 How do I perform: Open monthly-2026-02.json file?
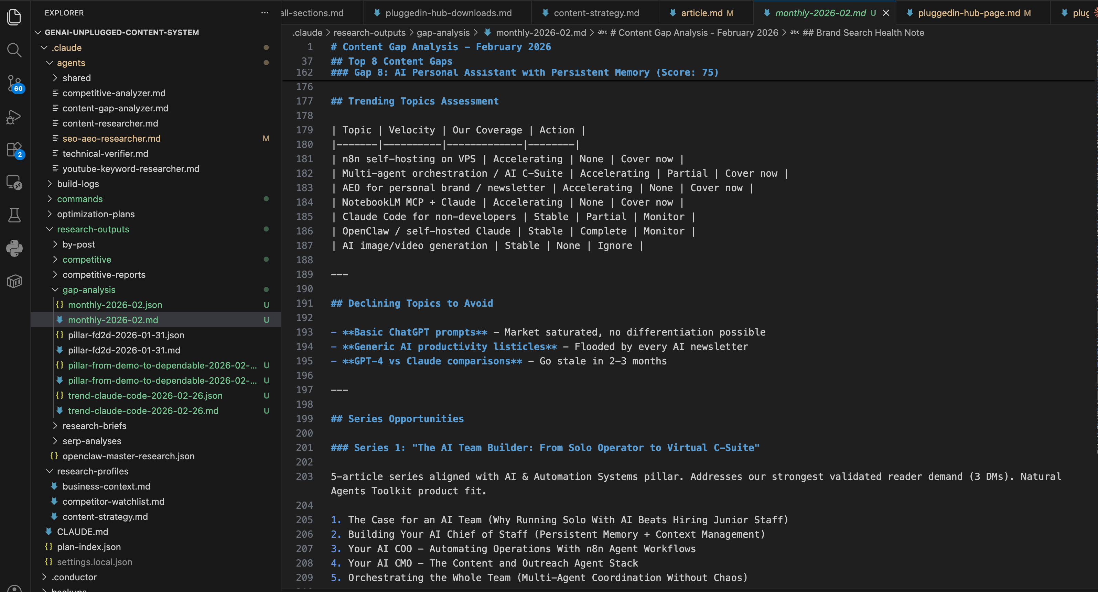click(x=115, y=305)
